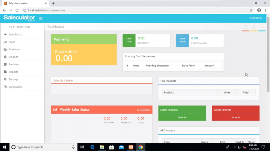Open Windows notification center icon
Viewport: 270px width, 151px height.
pyautogui.click(x=263, y=147)
